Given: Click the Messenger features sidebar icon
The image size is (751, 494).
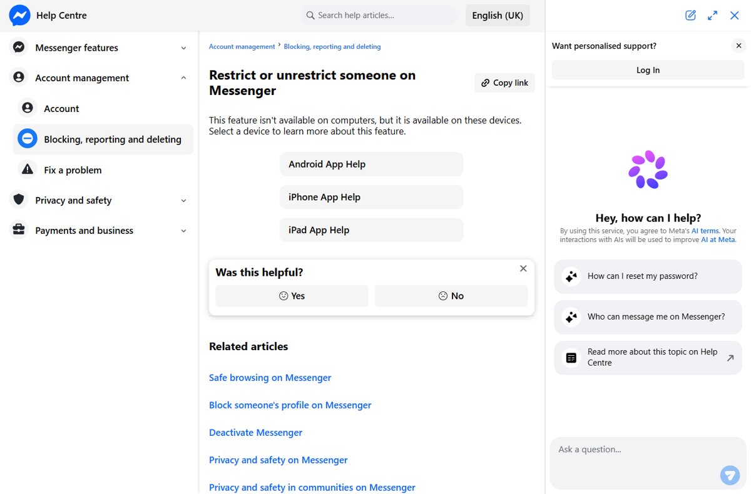Looking at the screenshot, I should (x=19, y=48).
